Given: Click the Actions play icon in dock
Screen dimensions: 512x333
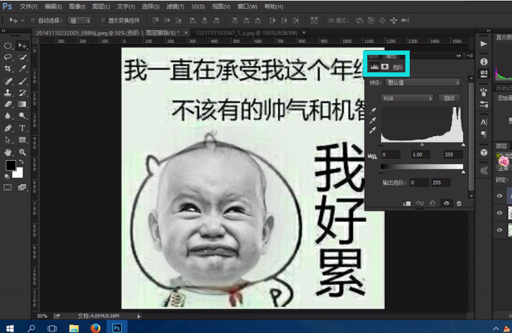Looking at the screenshot, I should click(x=484, y=44).
